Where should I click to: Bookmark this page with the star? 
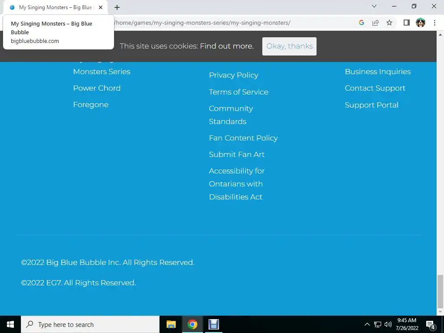[x=389, y=23]
